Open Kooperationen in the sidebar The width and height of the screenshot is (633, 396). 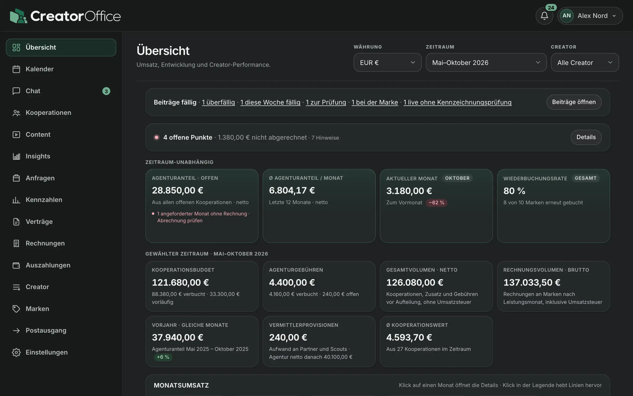[x=61, y=113]
